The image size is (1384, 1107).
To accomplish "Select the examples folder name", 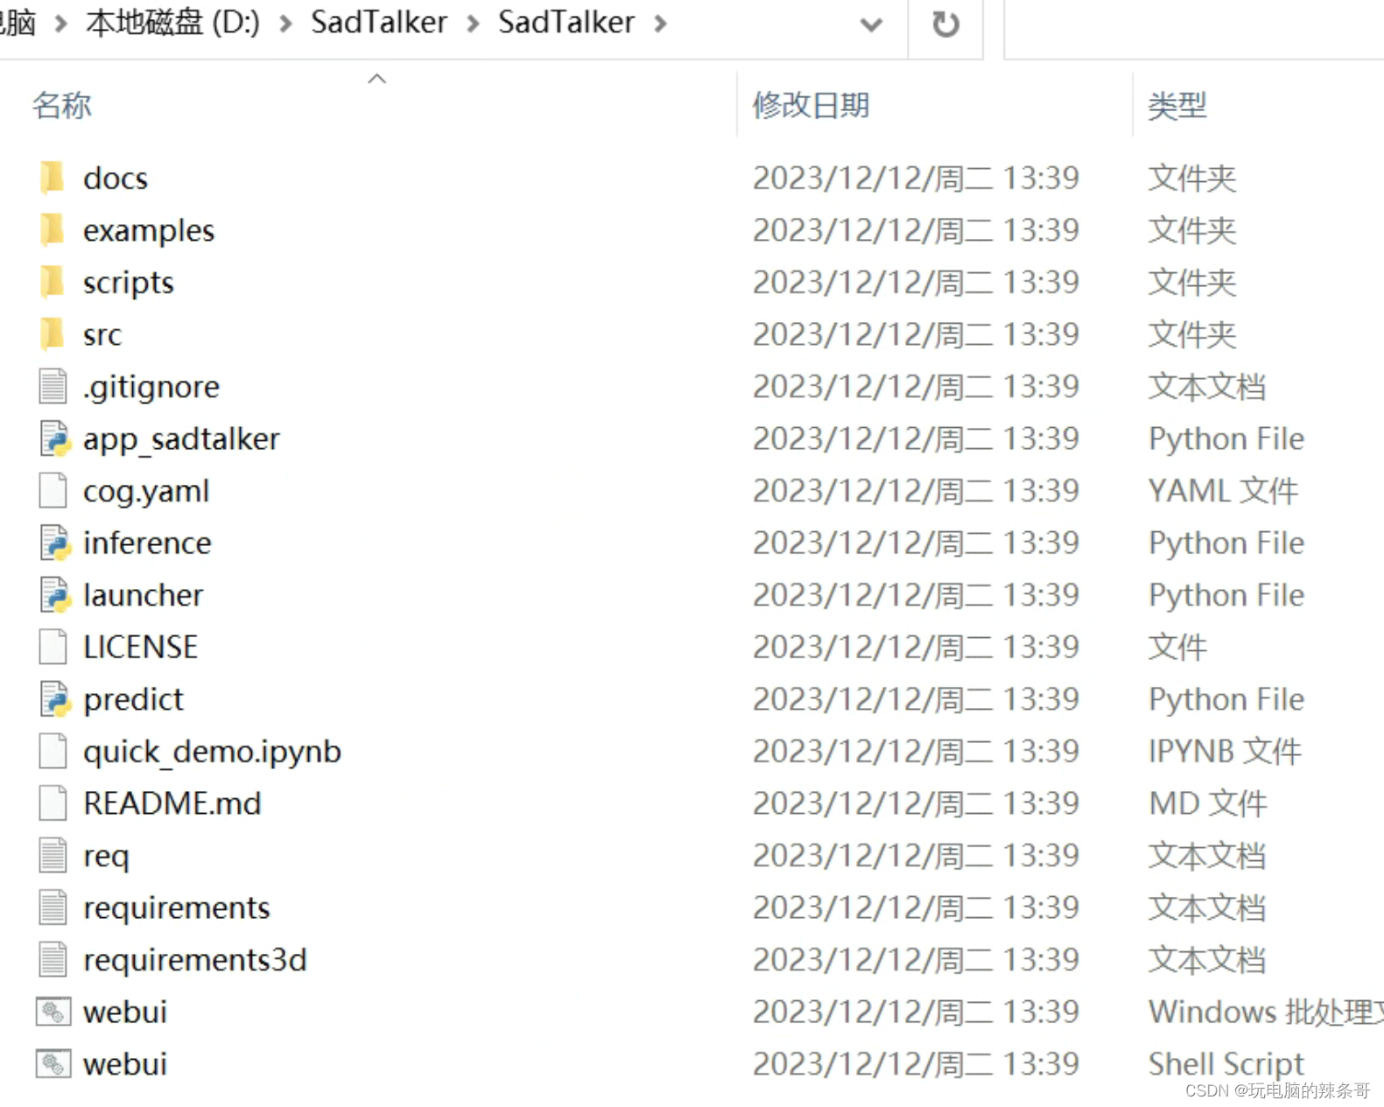I will 149,231.
